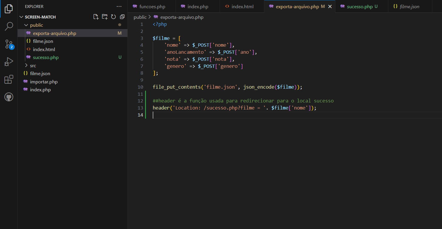This screenshot has width=442, height=229.
Task: Refresh the Explorer file tree
Action: tap(113, 17)
